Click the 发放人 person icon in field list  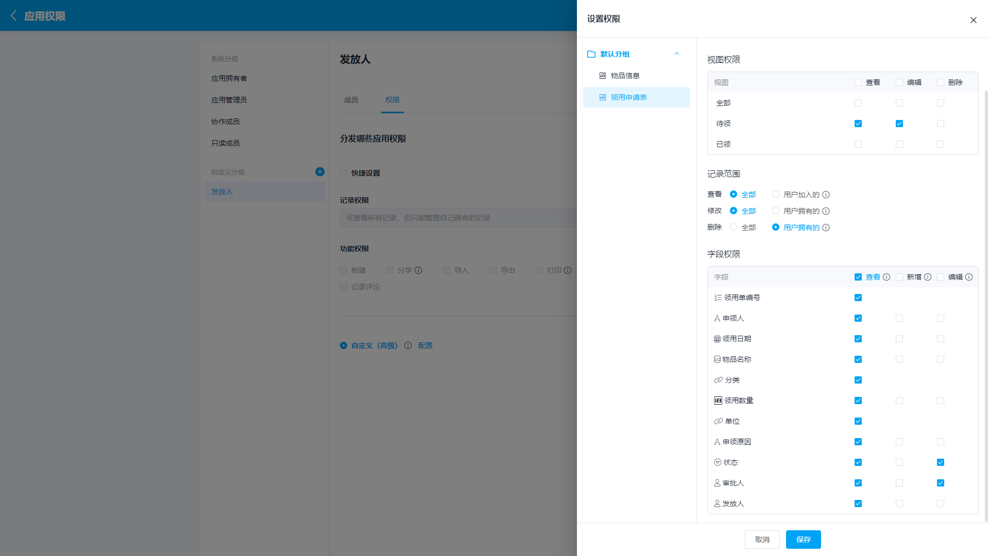(x=717, y=503)
